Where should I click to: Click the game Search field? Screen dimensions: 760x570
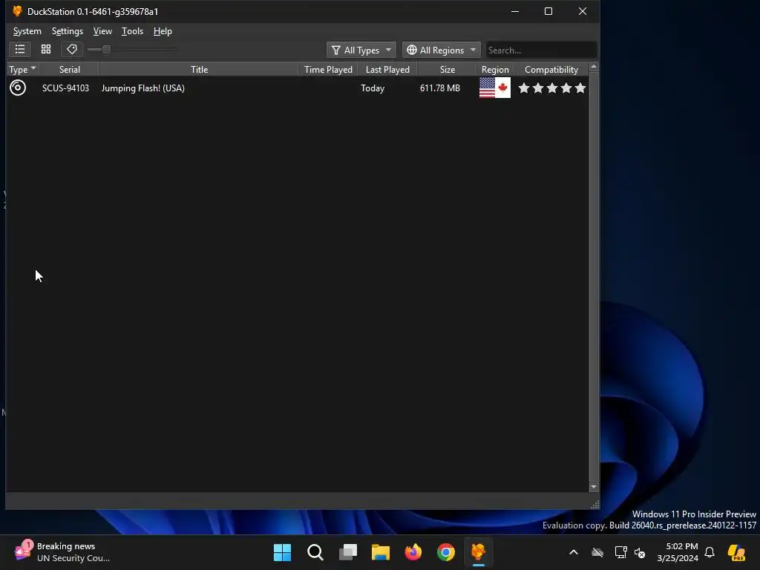pyautogui.click(x=541, y=50)
